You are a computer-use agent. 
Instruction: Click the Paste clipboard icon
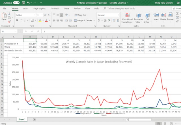pyautogui.click(x=4, y=15)
